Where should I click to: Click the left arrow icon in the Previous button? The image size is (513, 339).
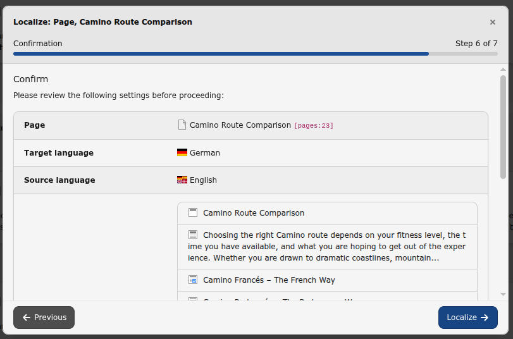pyautogui.click(x=26, y=317)
